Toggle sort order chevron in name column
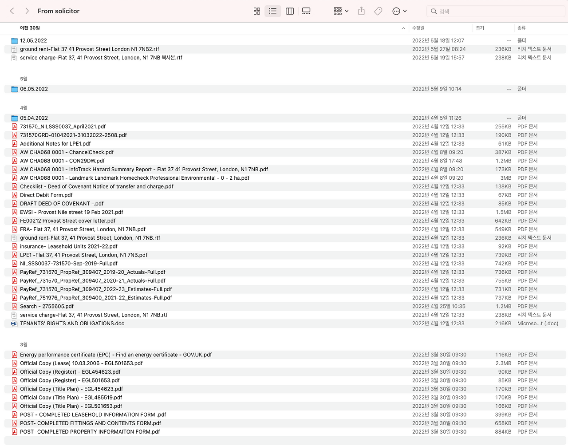568x446 pixels. pyautogui.click(x=403, y=28)
